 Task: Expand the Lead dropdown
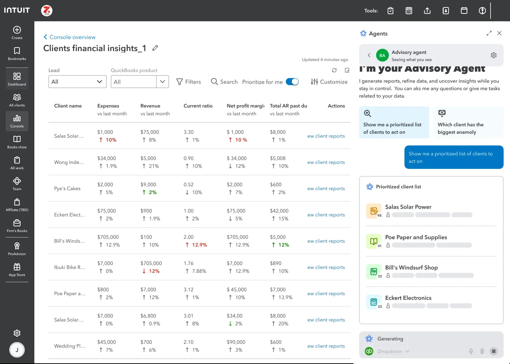tap(78, 82)
